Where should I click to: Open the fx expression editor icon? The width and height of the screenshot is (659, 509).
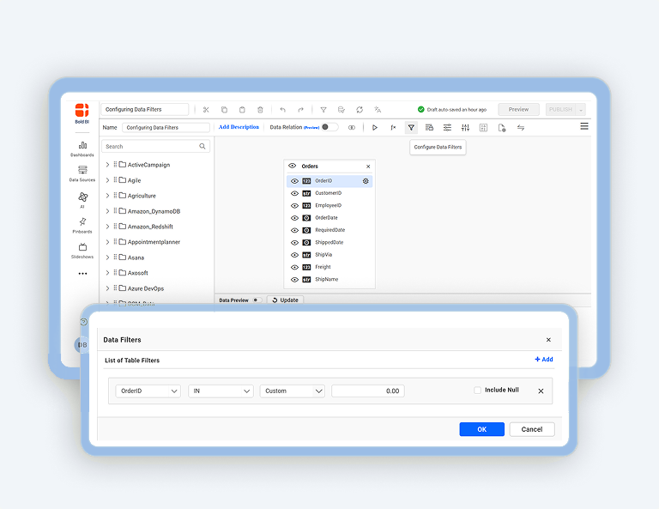pyautogui.click(x=393, y=127)
